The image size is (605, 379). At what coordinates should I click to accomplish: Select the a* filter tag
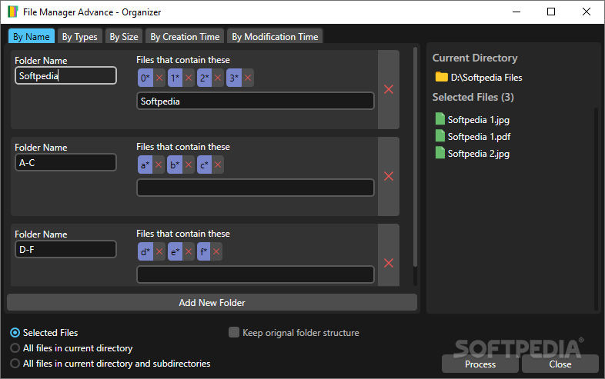point(145,165)
